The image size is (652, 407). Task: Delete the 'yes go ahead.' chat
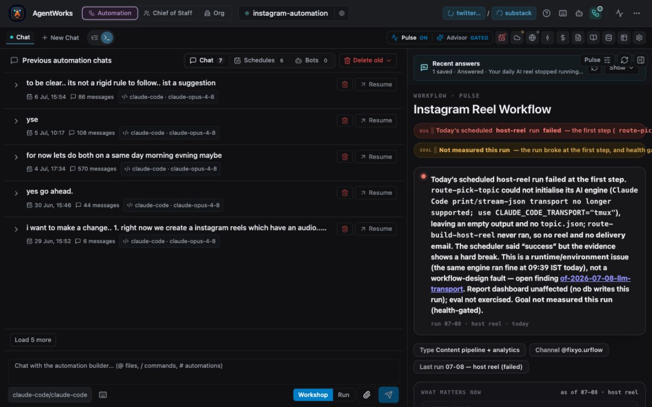click(x=345, y=193)
